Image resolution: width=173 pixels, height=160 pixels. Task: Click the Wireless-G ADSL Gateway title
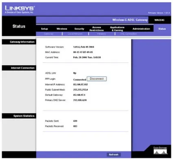130,20
